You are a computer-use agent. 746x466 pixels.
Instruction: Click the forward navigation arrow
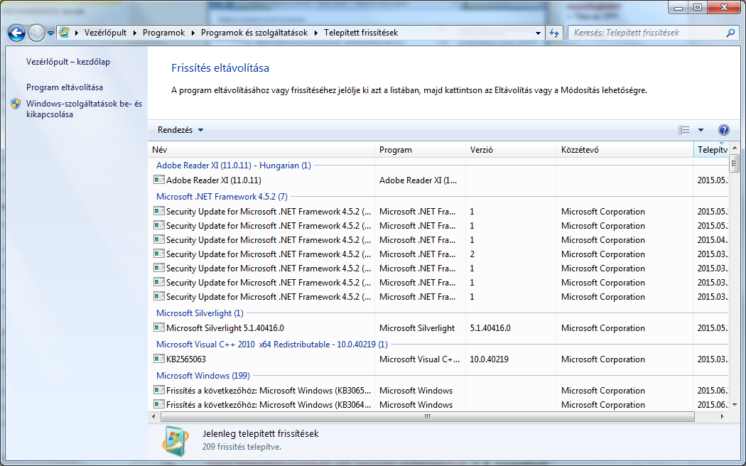tap(36, 33)
